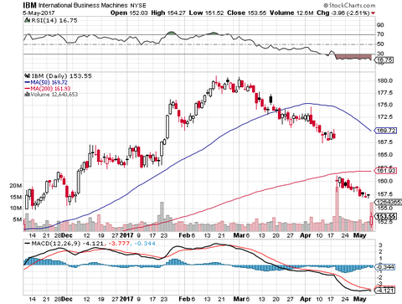Click the MA(50) 169.72 legend text
This screenshot has height=304, width=402.
(x=49, y=82)
